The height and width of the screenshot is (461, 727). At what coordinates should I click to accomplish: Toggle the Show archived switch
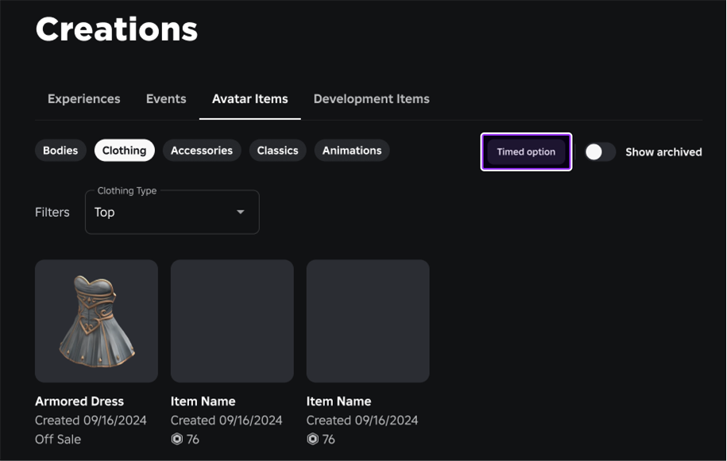(x=600, y=152)
